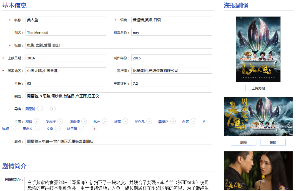296x191 pixels.
Task: Open actor link 田启文
Action: pyautogui.click(x=28, y=129)
